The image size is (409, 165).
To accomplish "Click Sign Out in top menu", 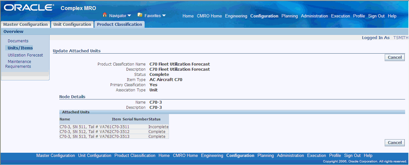I will (376, 16).
